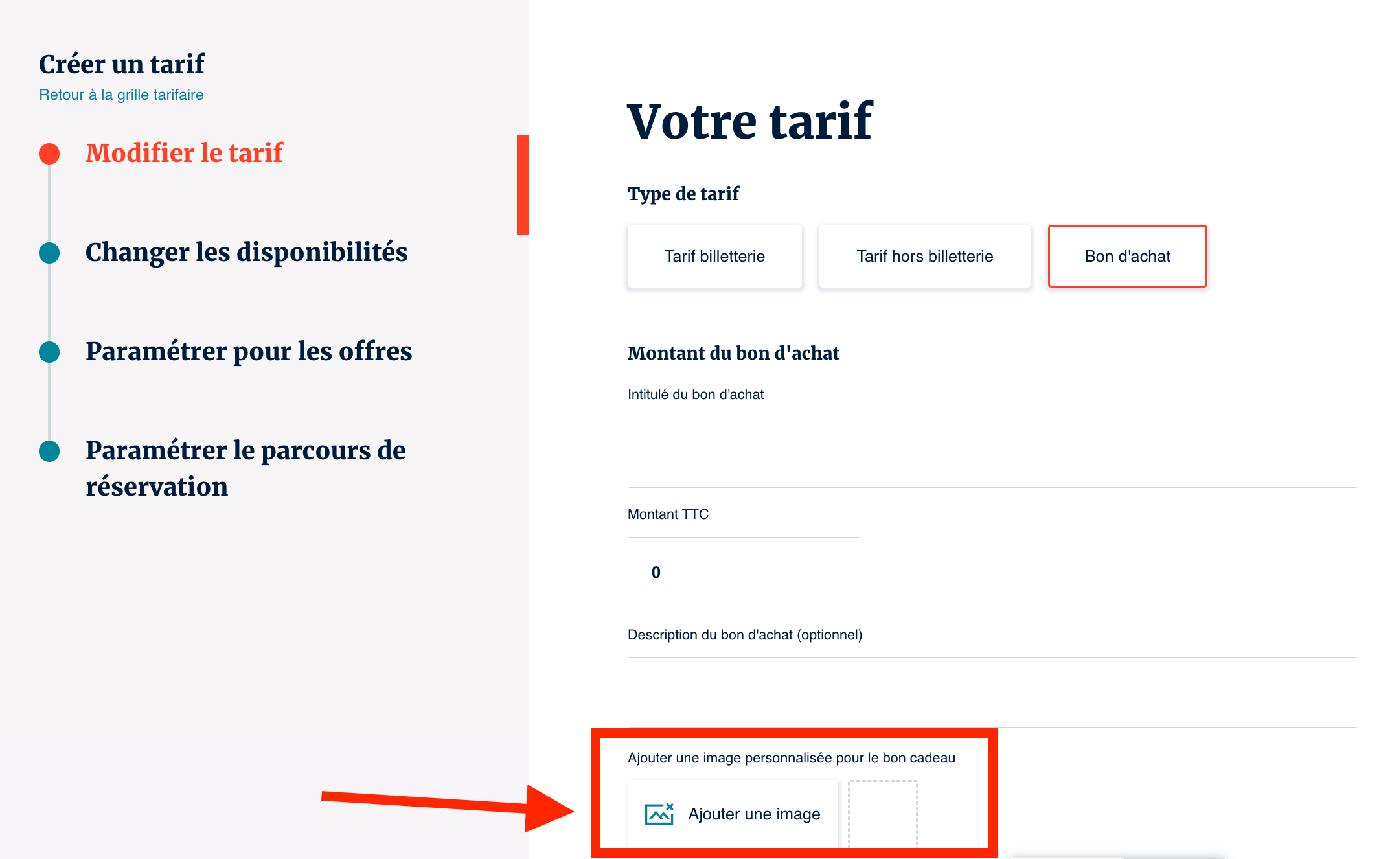Click the empty dashed image preview box
Image resolution: width=1381 pixels, height=859 pixels.
pos(882,814)
